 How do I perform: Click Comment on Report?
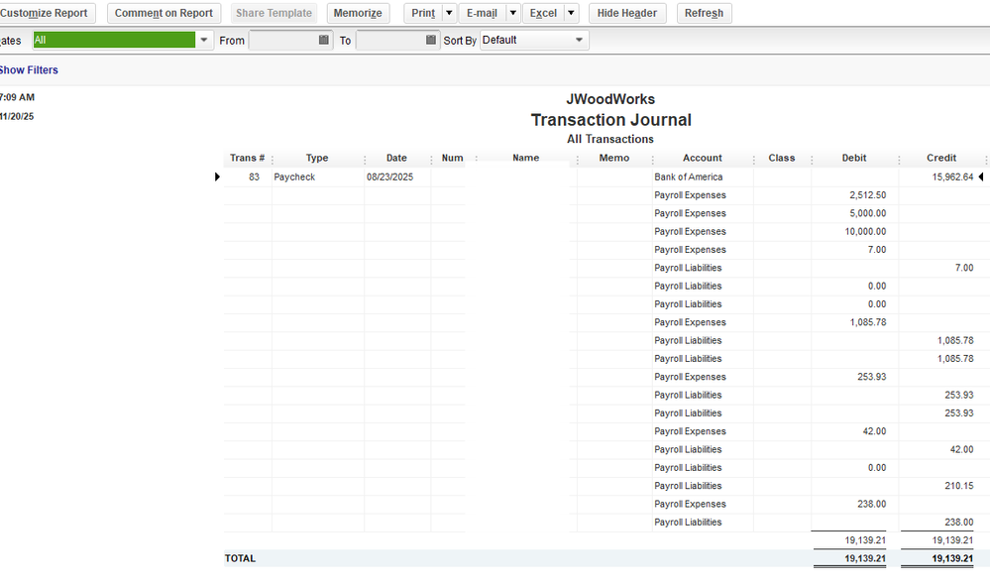click(x=164, y=13)
